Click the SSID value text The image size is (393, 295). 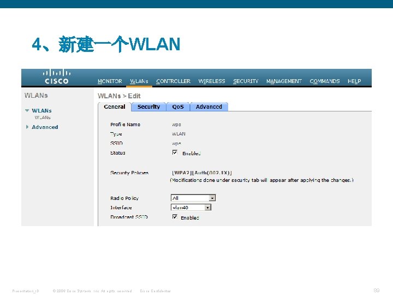[x=176, y=144]
